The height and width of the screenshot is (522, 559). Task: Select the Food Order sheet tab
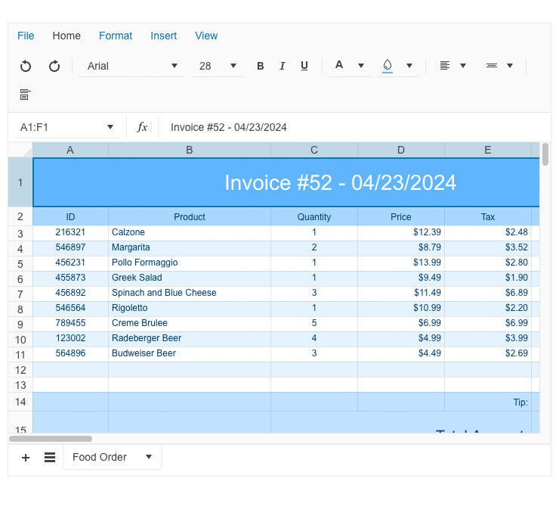(100, 458)
